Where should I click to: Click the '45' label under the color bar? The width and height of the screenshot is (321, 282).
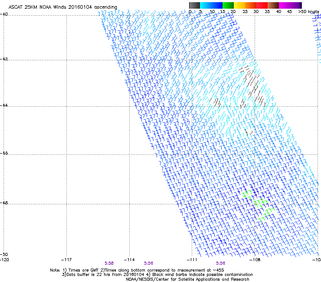pos(289,12)
